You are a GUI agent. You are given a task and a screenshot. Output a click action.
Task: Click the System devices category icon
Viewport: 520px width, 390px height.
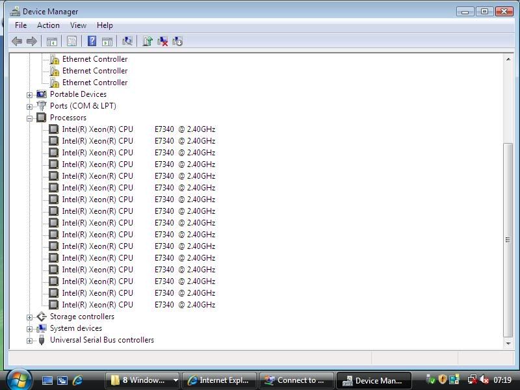pyautogui.click(x=42, y=328)
